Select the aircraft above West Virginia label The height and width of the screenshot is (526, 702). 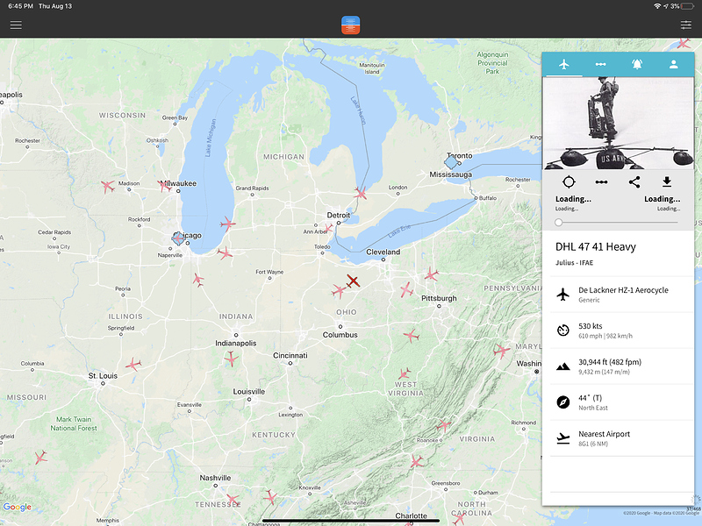pyautogui.click(x=405, y=373)
